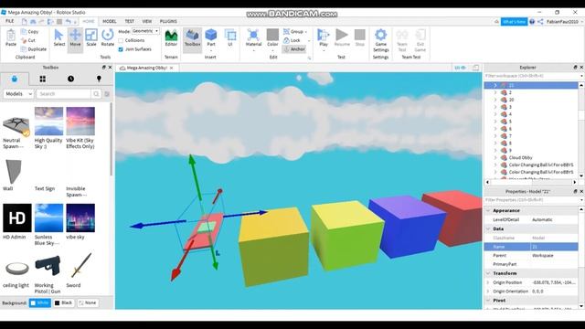Set Toolbox background to Black
585x329 pixels.
point(63,302)
